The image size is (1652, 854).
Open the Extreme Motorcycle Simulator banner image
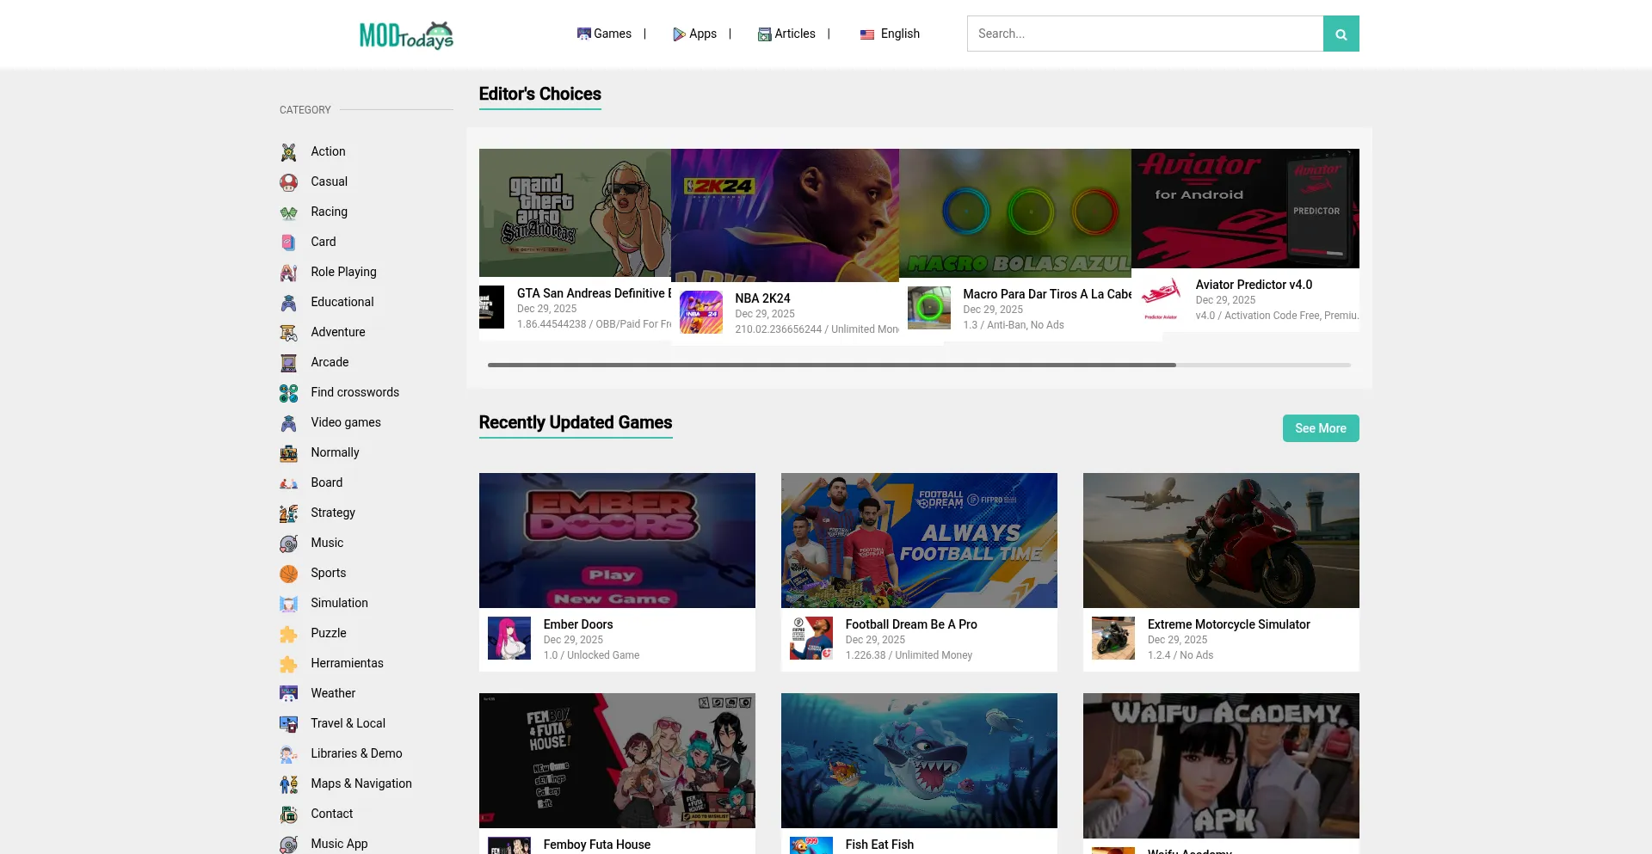[1220, 540]
